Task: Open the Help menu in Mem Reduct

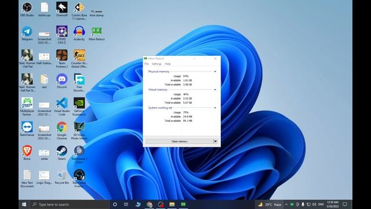Action: tap(168, 64)
